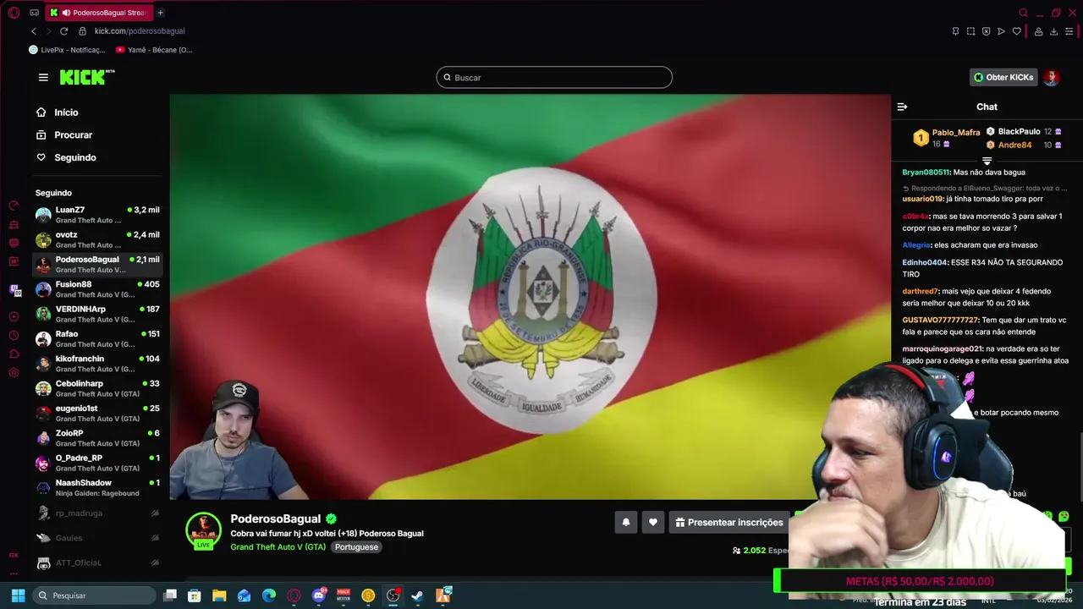The width and height of the screenshot is (1083, 609).
Task: Open a new browser tab
Action: [x=160, y=13]
